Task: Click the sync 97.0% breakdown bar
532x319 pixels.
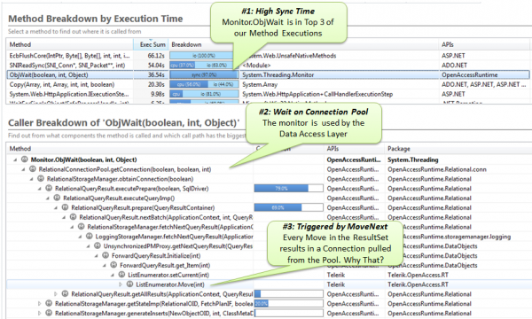Action: (x=204, y=74)
